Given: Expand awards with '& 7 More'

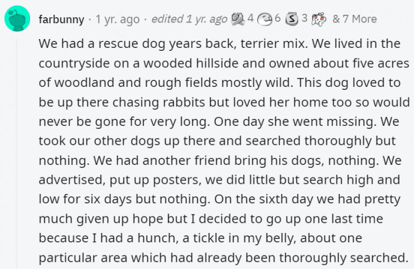Looking at the screenshot, I should [354, 19].
